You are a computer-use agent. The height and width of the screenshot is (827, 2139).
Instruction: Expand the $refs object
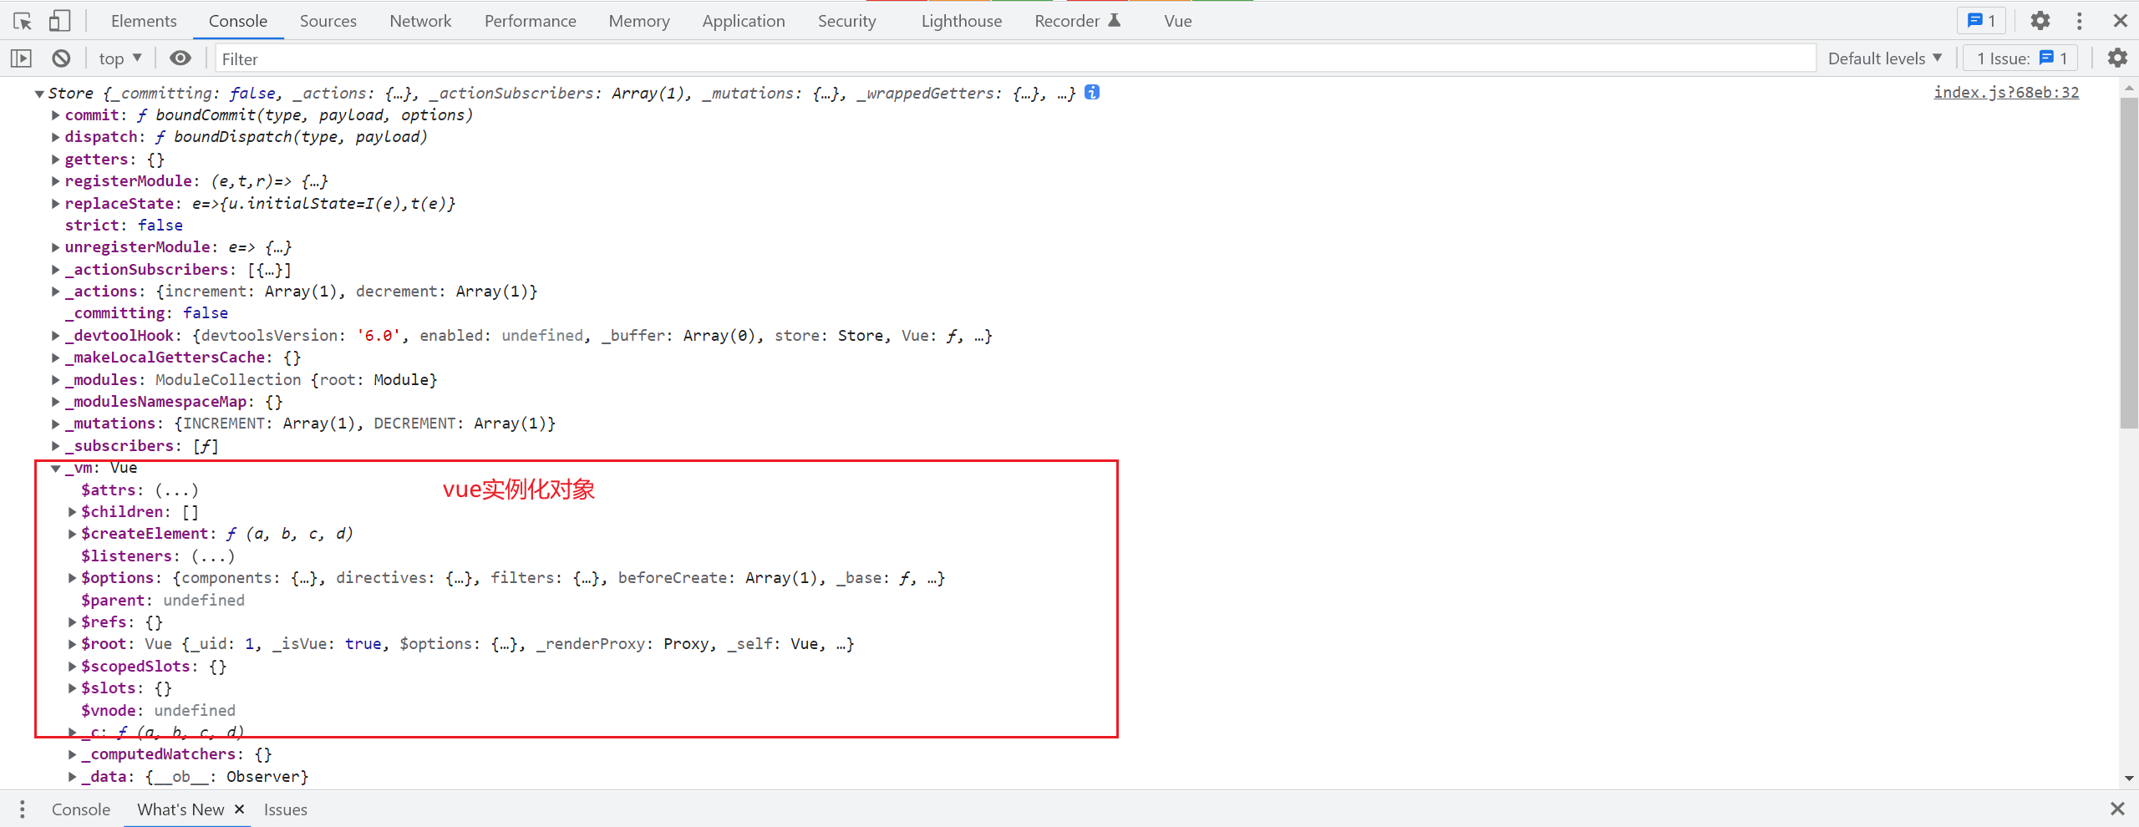tap(73, 622)
